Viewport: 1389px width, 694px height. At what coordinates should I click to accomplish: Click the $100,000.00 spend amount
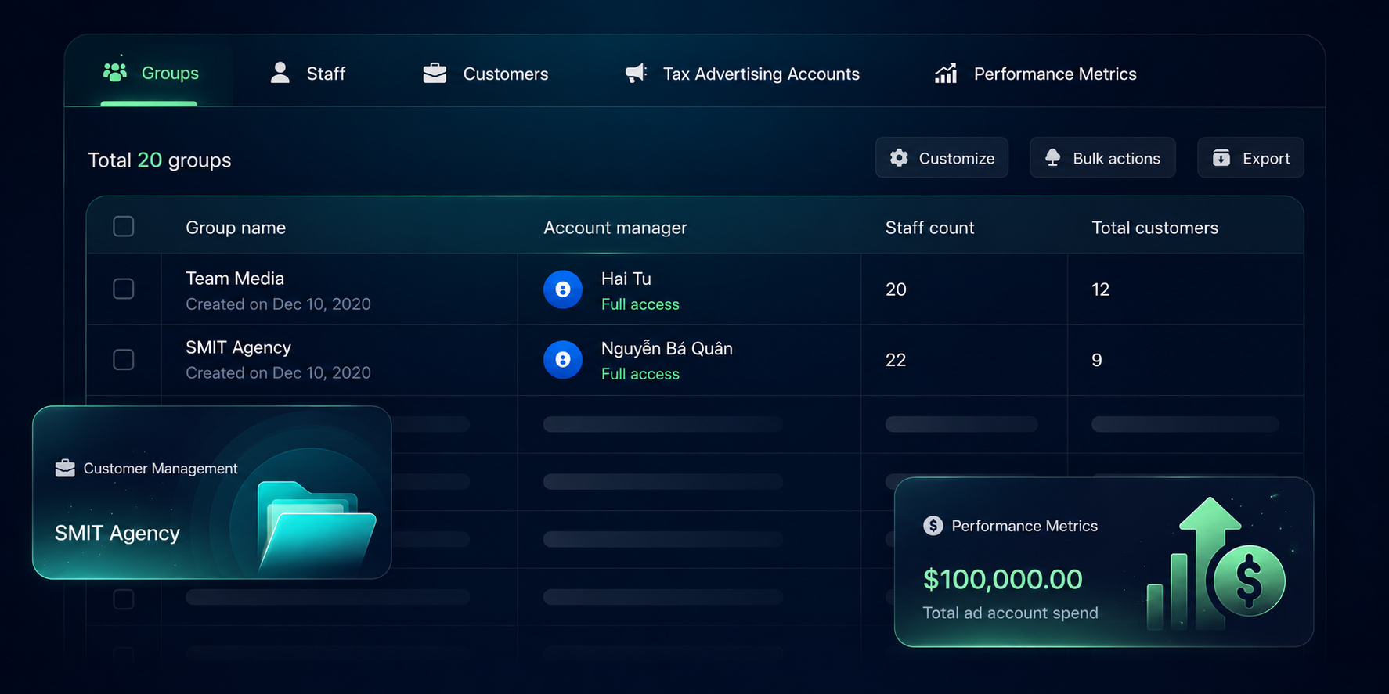point(1003,579)
